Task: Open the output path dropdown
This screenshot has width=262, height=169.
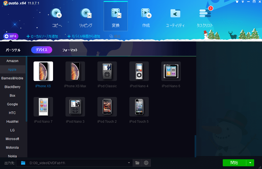Action: click(129, 163)
